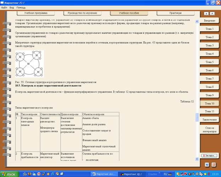This screenshot has width=221, height=177.
Task: Click 'Типы маркетингового контроля' table title
Action: coord(34,108)
